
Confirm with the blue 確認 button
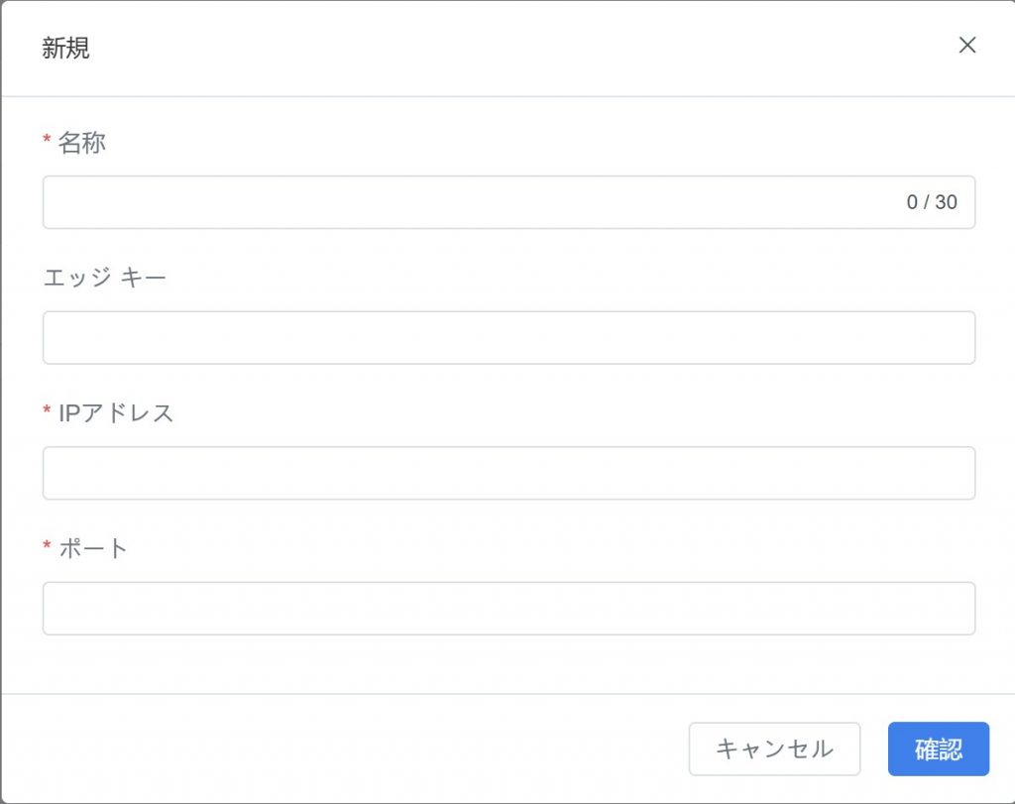(x=938, y=748)
